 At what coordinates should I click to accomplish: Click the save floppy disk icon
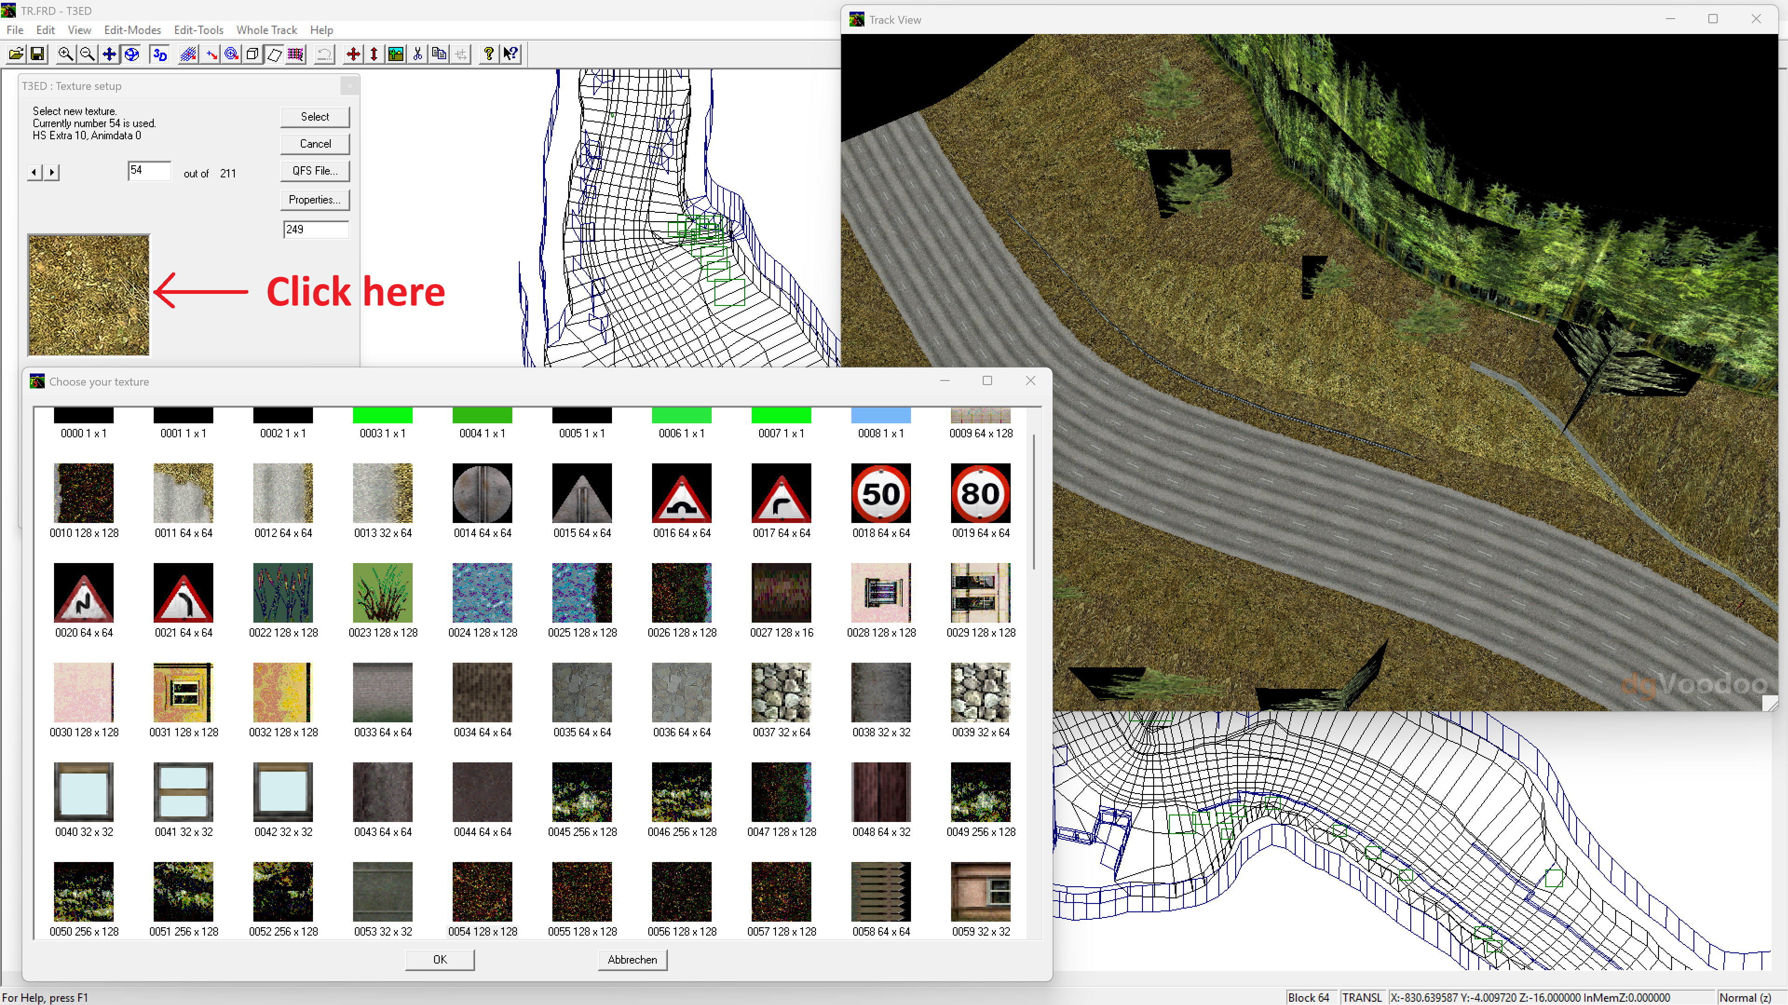click(37, 54)
